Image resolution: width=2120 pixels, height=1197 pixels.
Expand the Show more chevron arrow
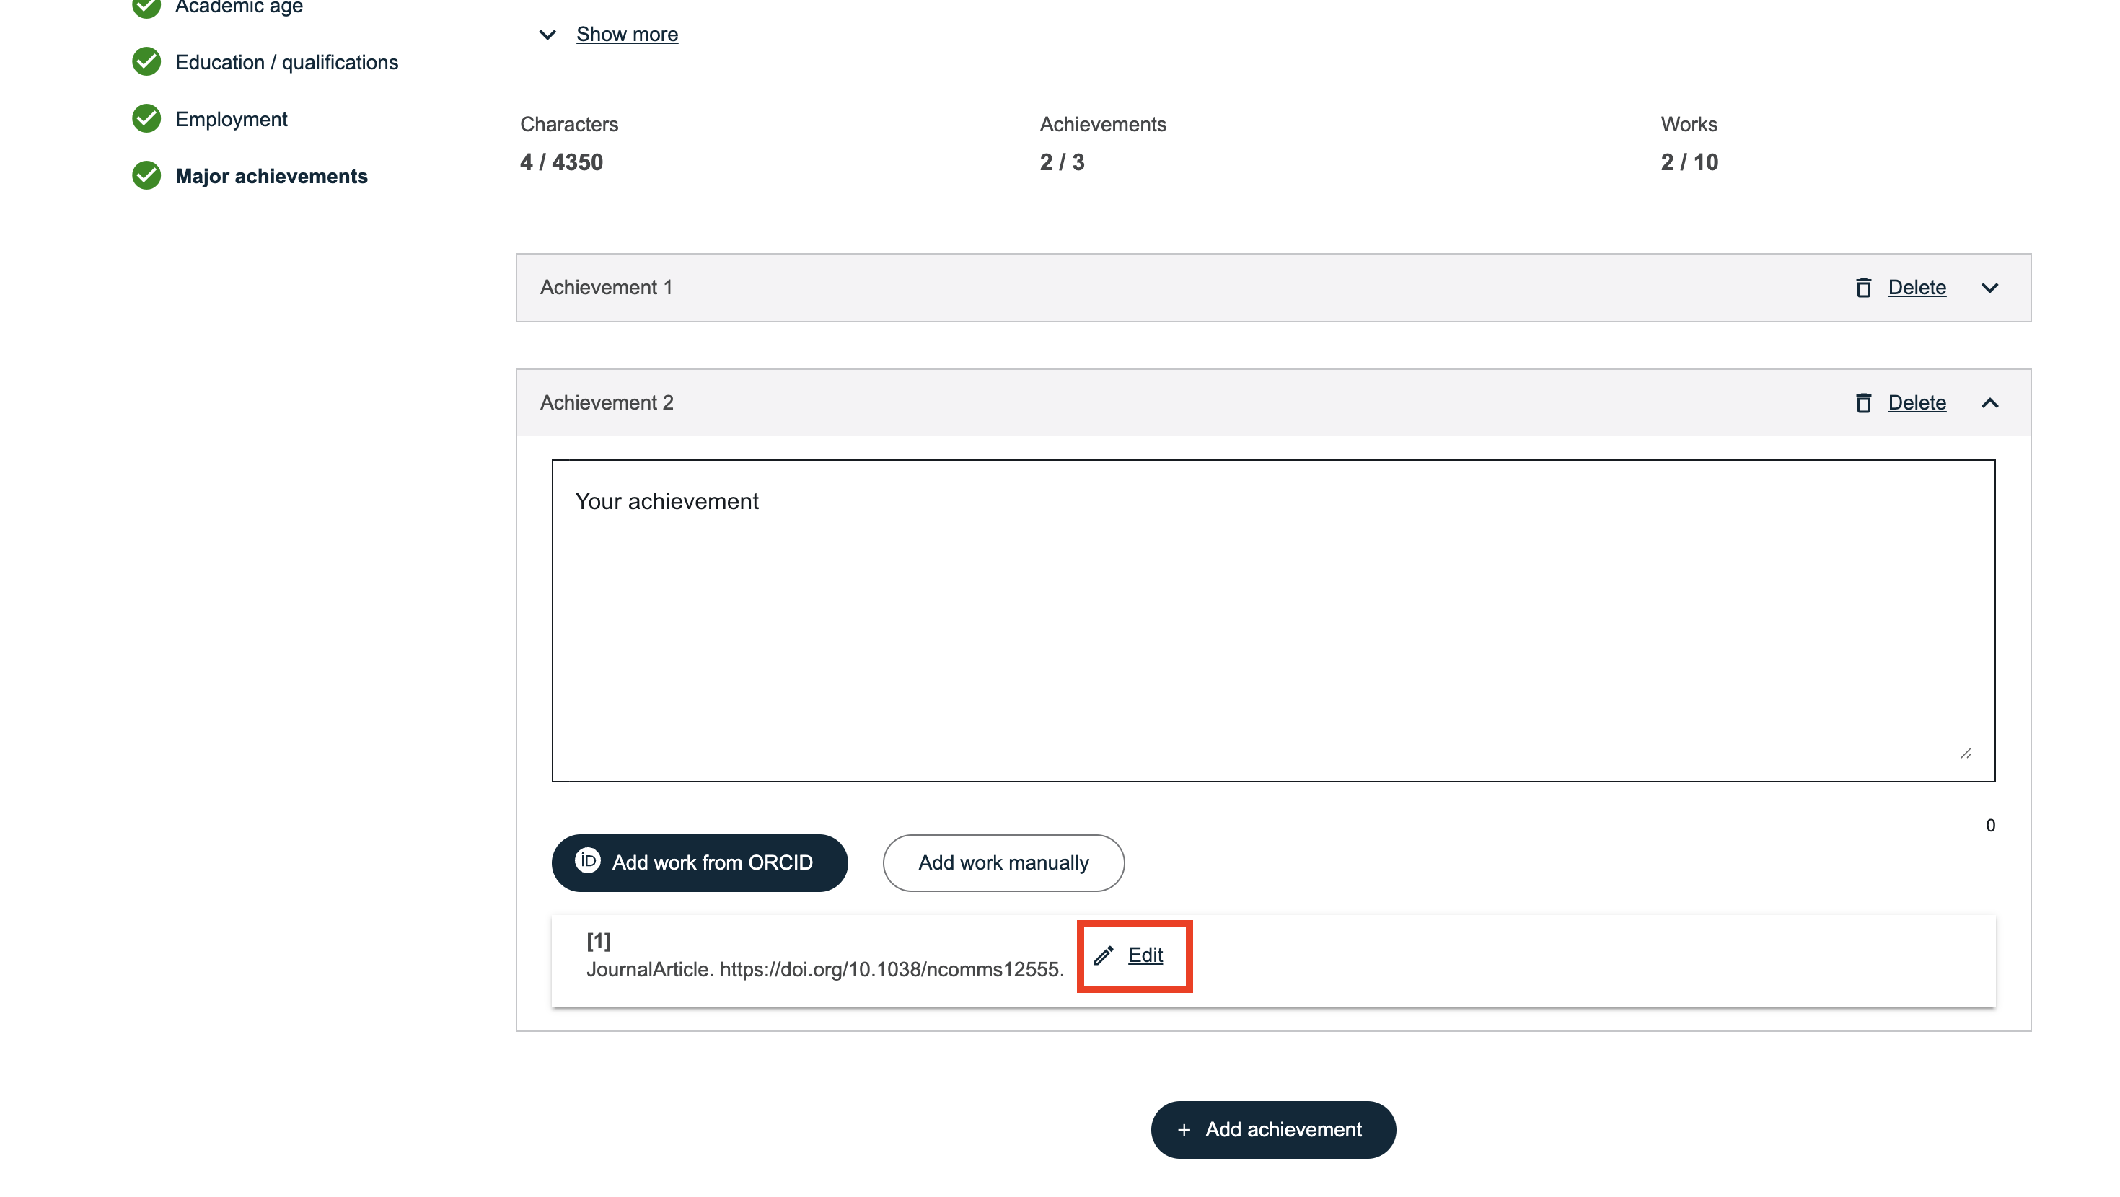pyautogui.click(x=547, y=35)
